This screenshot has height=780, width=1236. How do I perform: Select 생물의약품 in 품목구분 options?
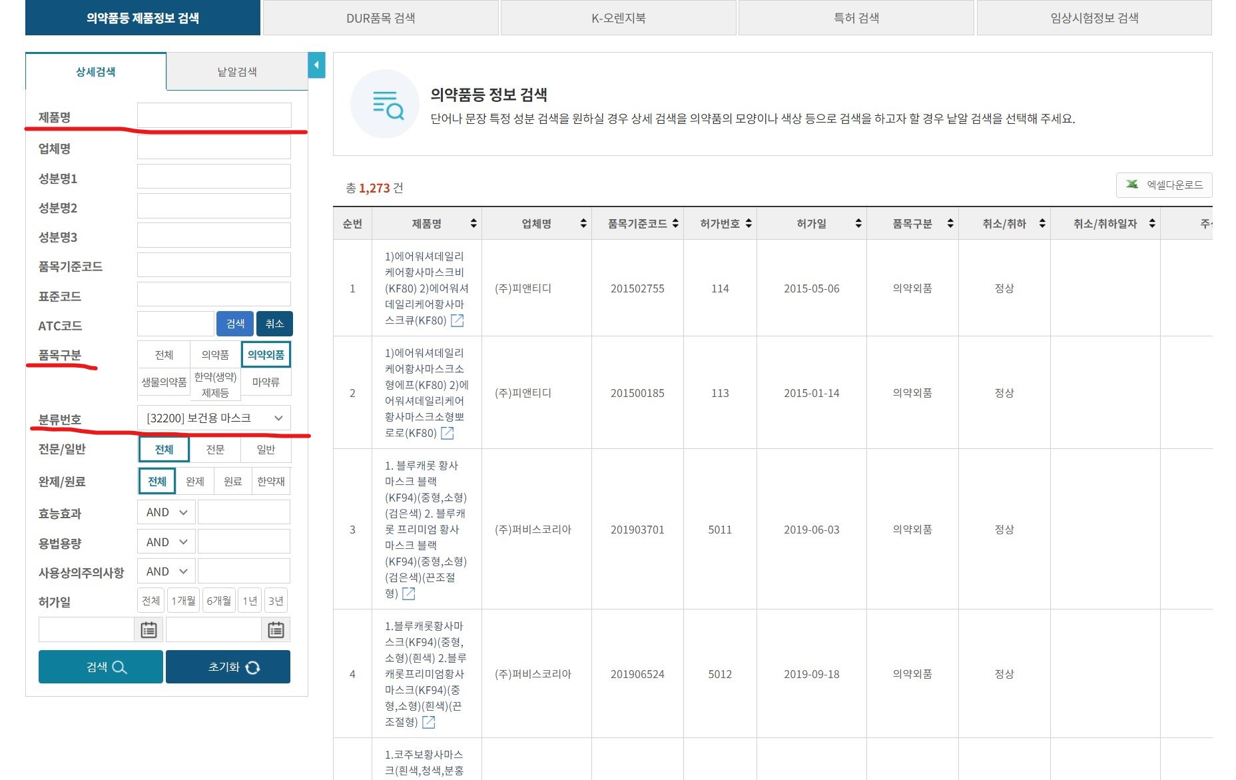pyautogui.click(x=164, y=382)
